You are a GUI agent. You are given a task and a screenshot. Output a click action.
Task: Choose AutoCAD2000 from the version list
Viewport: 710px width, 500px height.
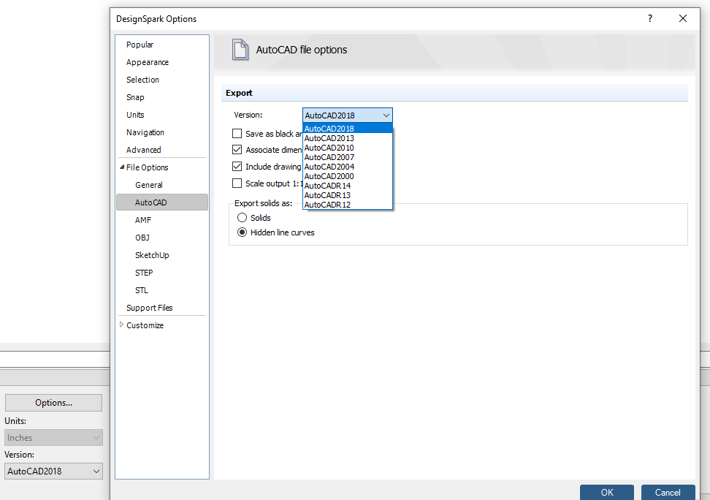point(347,176)
